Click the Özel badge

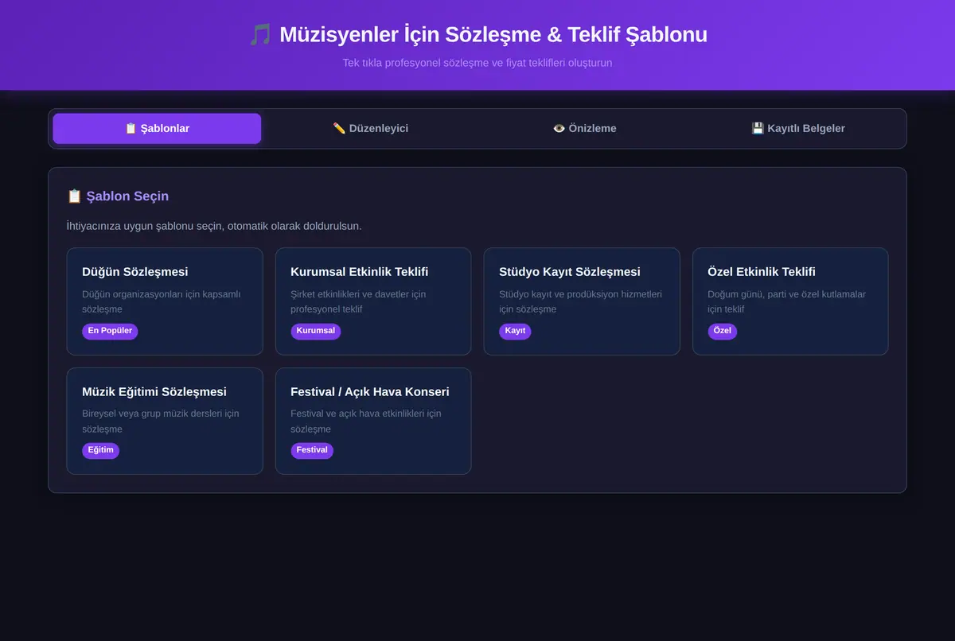[723, 331]
